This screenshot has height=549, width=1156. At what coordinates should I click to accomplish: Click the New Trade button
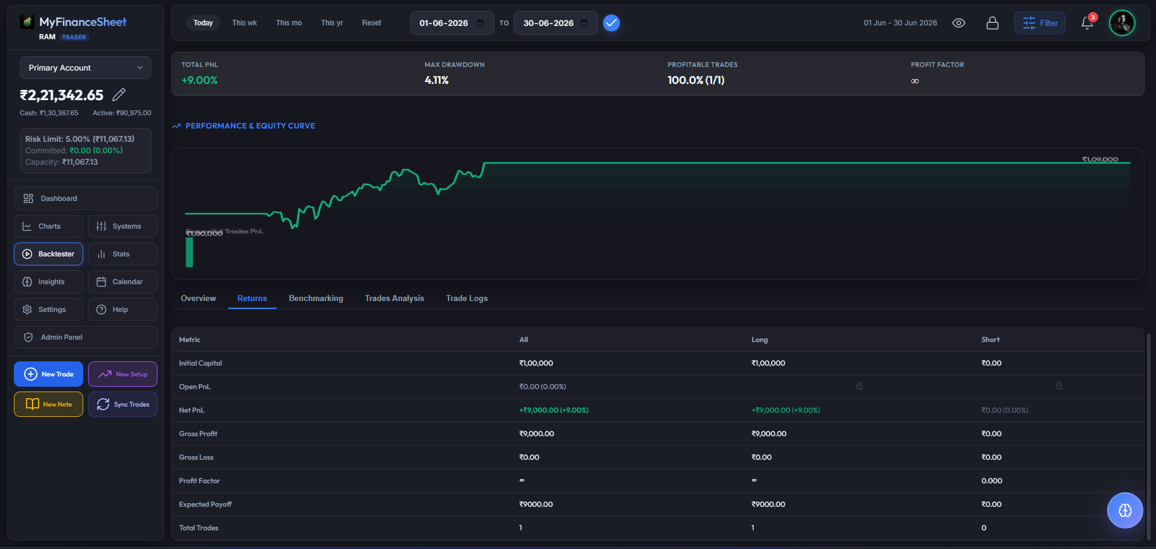[48, 374]
